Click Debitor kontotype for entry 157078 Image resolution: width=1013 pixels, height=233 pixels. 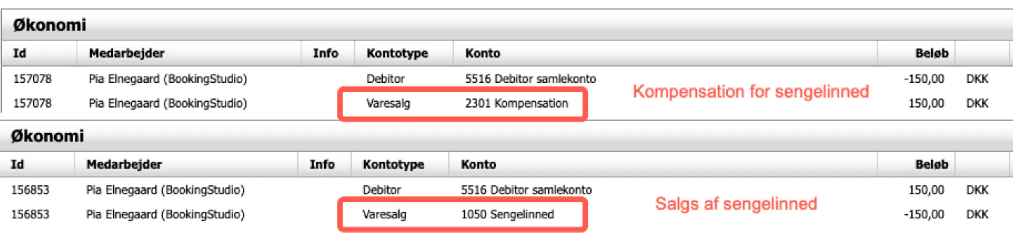385,79
